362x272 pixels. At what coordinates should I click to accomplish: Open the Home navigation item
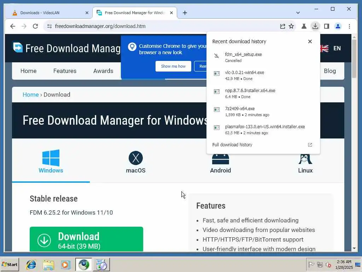coord(28,71)
